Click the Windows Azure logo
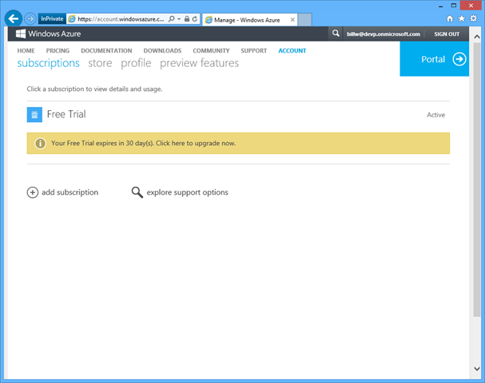This screenshot has height=383, width=485. (x=48, y=34)
